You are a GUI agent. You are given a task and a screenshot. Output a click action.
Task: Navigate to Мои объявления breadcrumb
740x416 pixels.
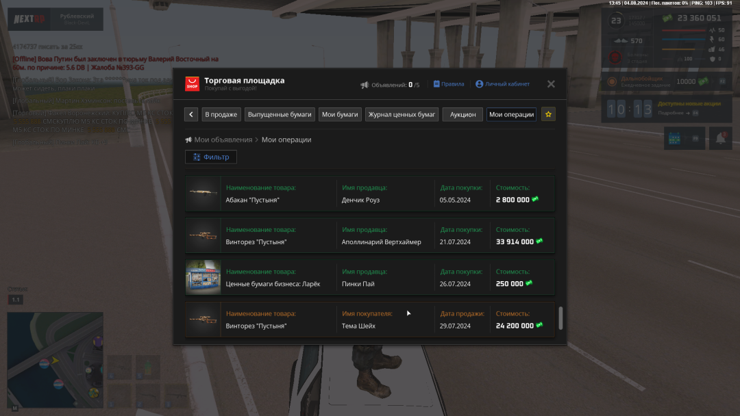(x=223, y=140)
